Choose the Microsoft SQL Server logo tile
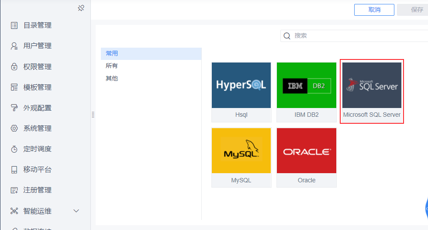 (372, 85)
